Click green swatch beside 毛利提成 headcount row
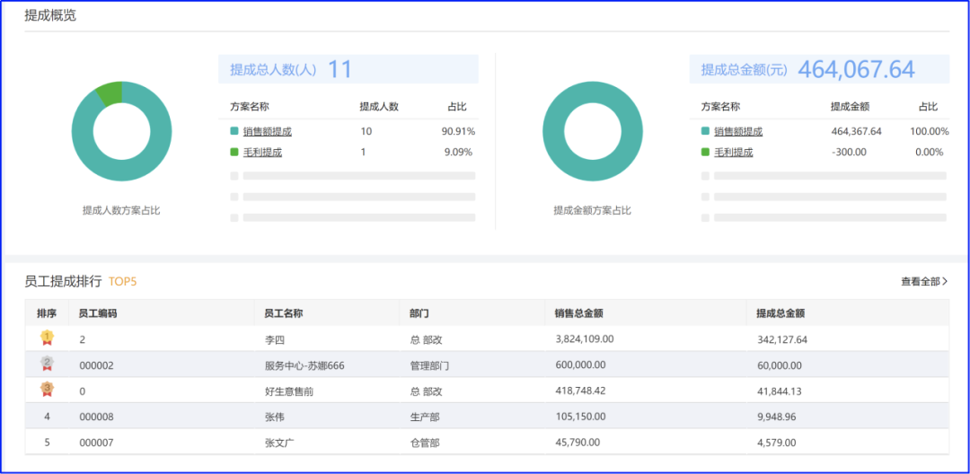970x474 pixels. [234, 152]
